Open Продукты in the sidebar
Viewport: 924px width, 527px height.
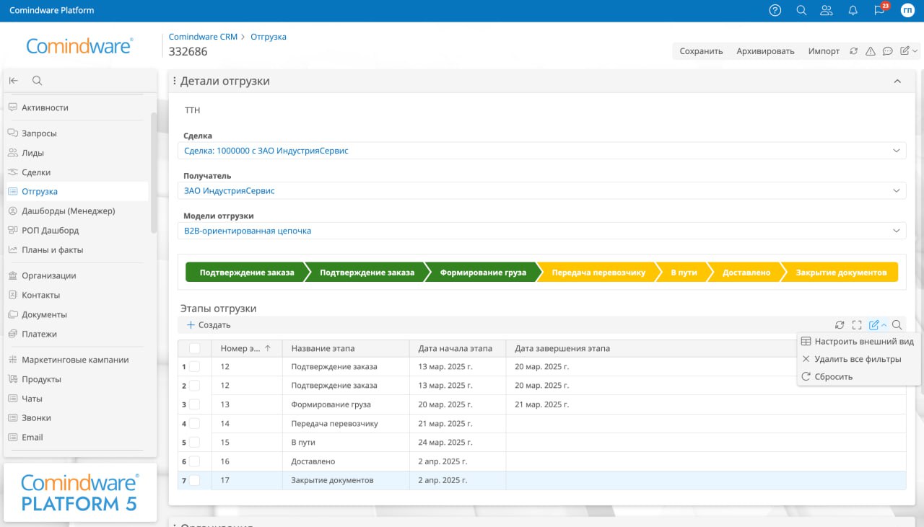pyautogui.click(x=41, y=379)
